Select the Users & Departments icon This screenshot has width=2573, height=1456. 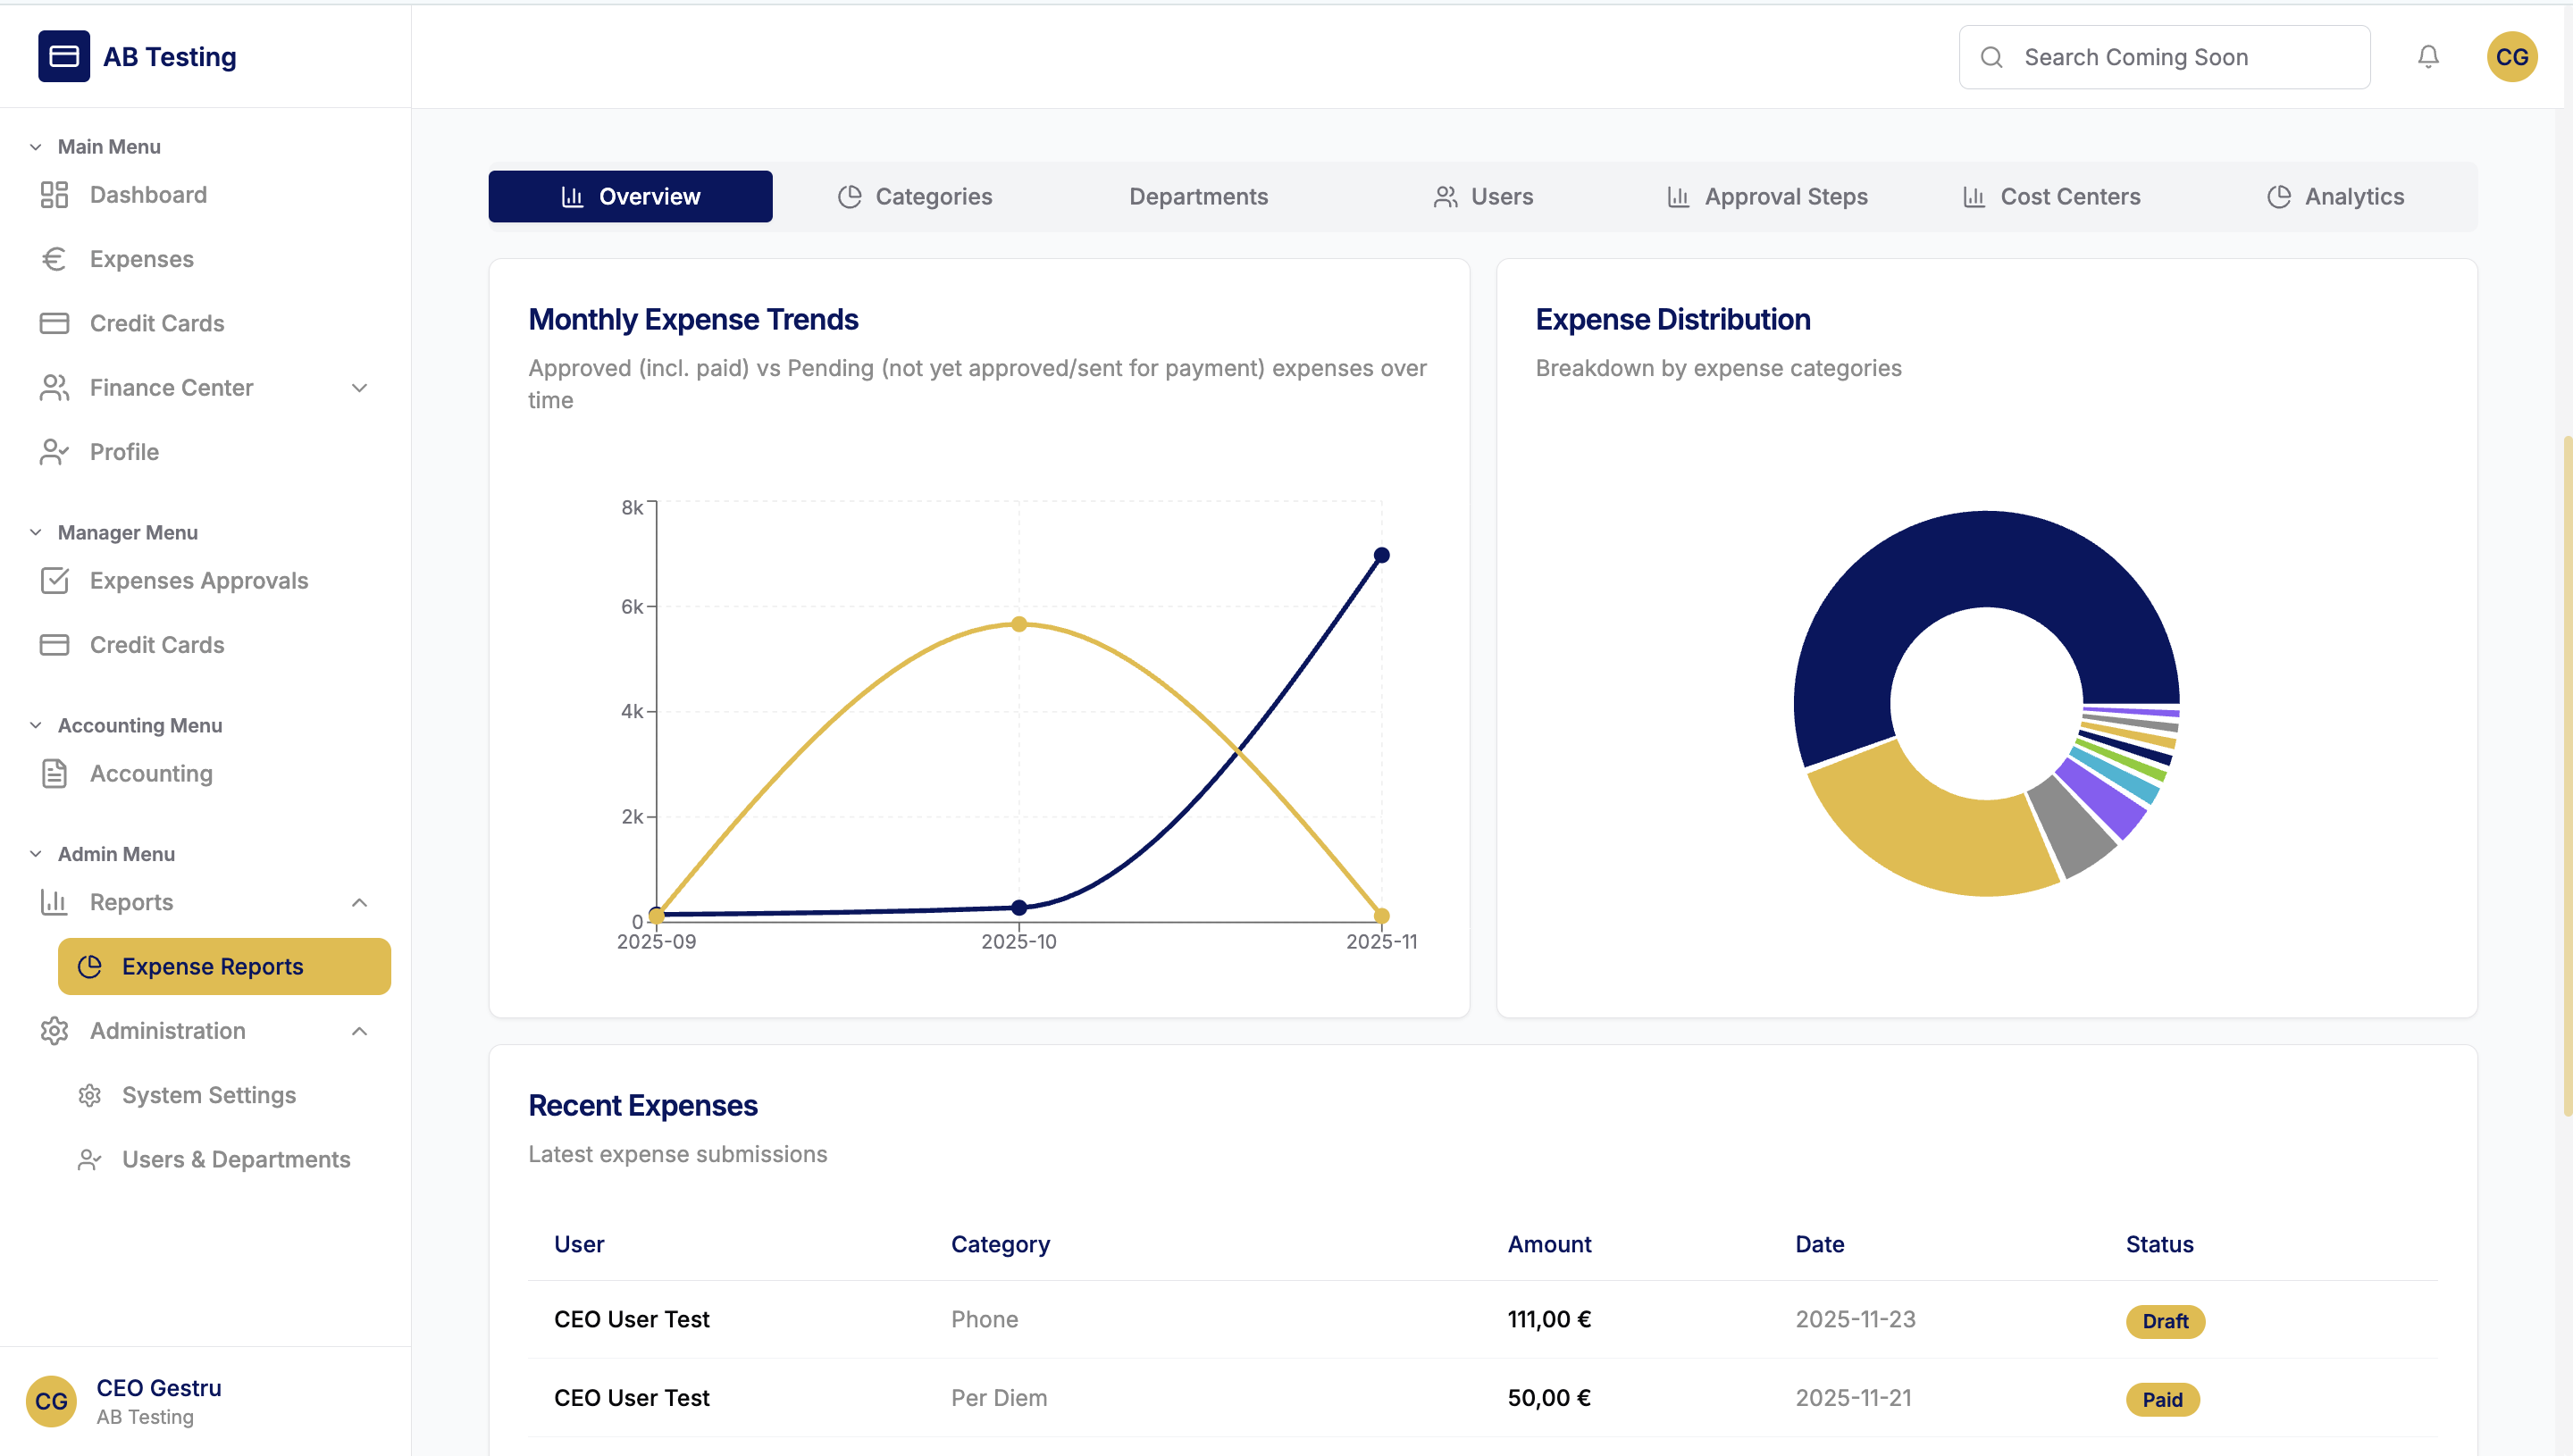click(89, 1159)
